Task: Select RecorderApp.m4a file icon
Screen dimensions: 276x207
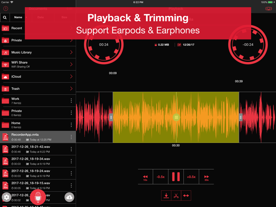Action: [5, 137]
